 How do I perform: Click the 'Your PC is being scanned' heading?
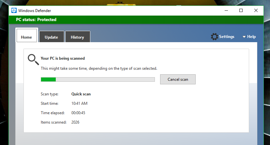click(63, 58)
